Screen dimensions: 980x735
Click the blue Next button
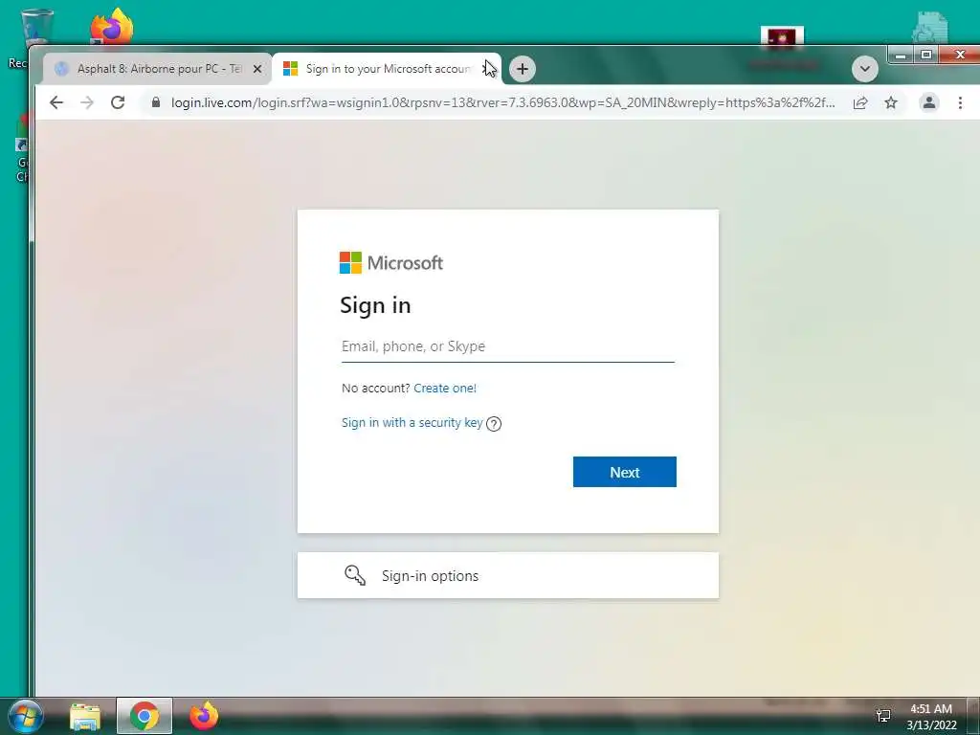pyautogui.click(x=624, y=472)
